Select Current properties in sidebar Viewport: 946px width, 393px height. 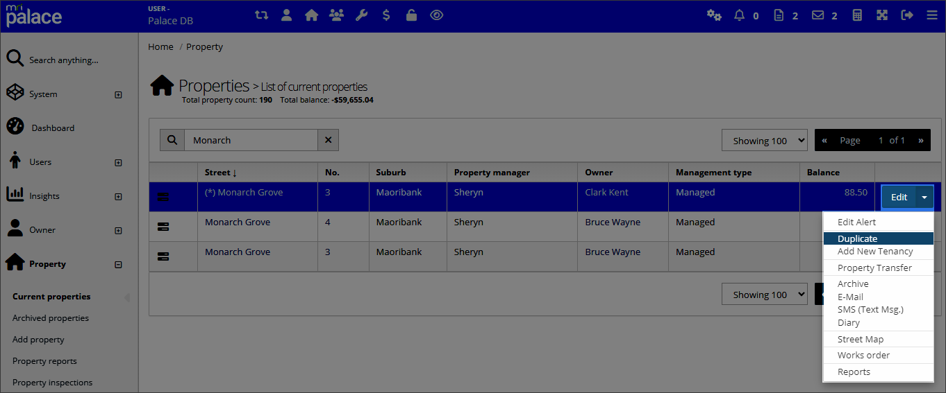(x=51, y=297)
